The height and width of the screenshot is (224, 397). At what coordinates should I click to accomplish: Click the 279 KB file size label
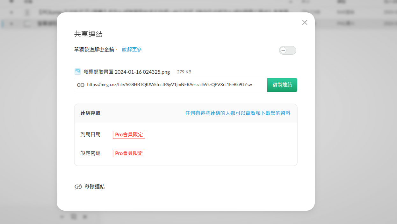[x=184, y=72]
